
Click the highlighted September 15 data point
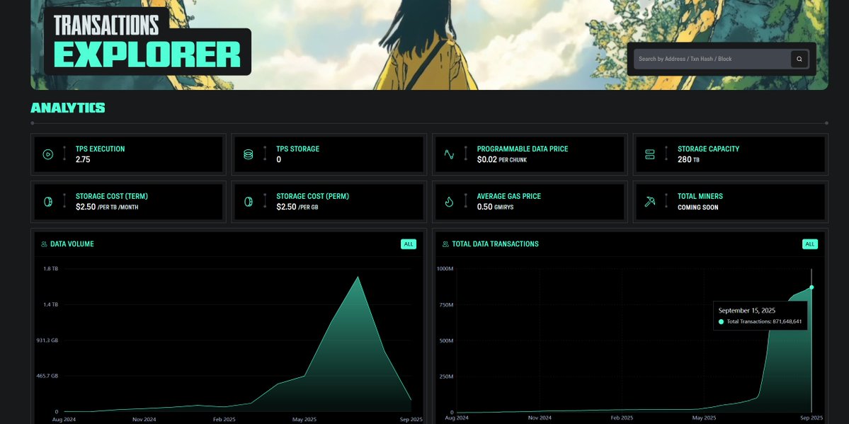pos(811,287)
